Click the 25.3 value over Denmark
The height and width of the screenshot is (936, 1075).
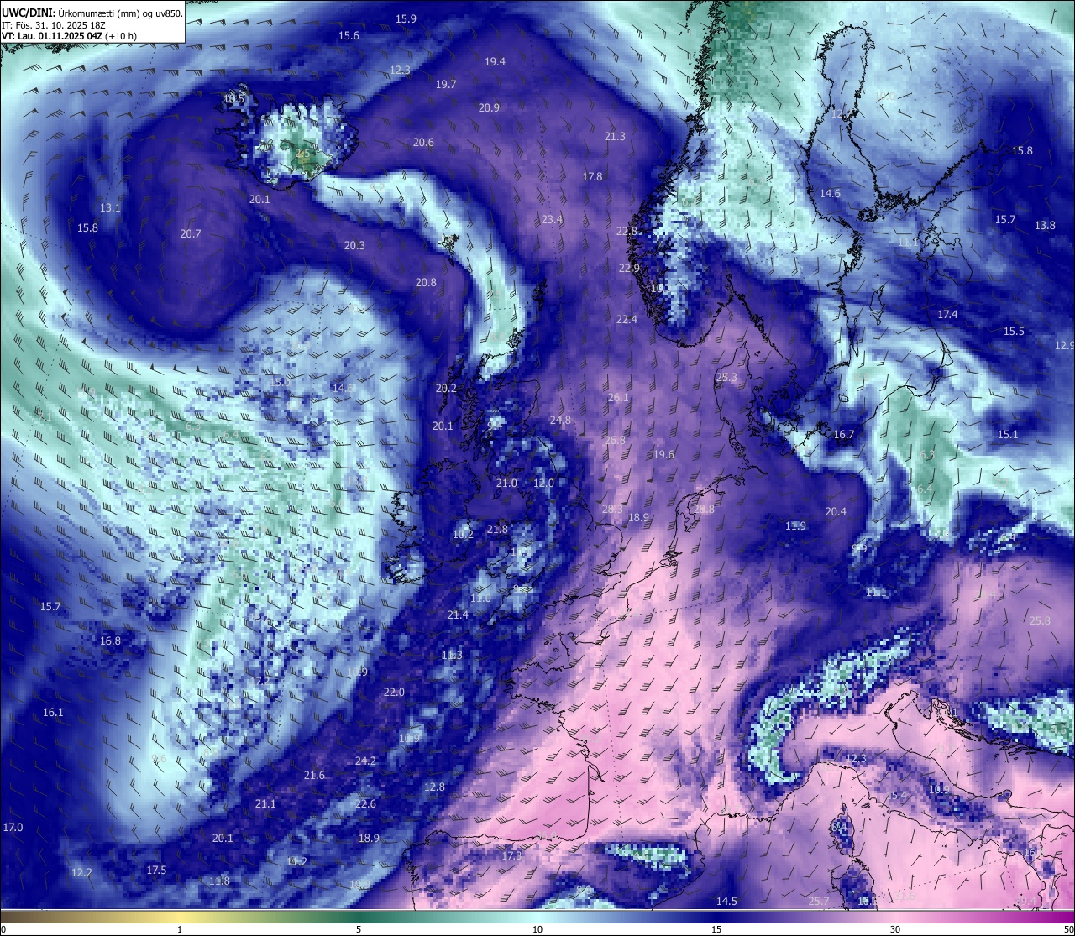[726, 377]
